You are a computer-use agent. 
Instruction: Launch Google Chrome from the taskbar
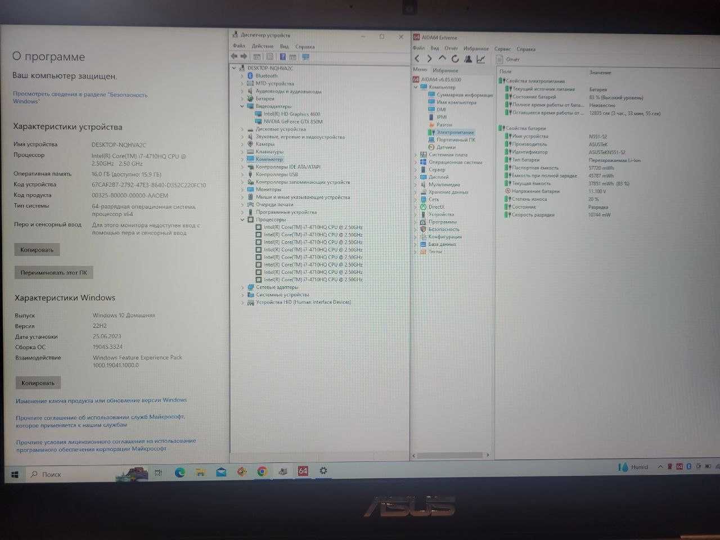(x=262, y=472)
